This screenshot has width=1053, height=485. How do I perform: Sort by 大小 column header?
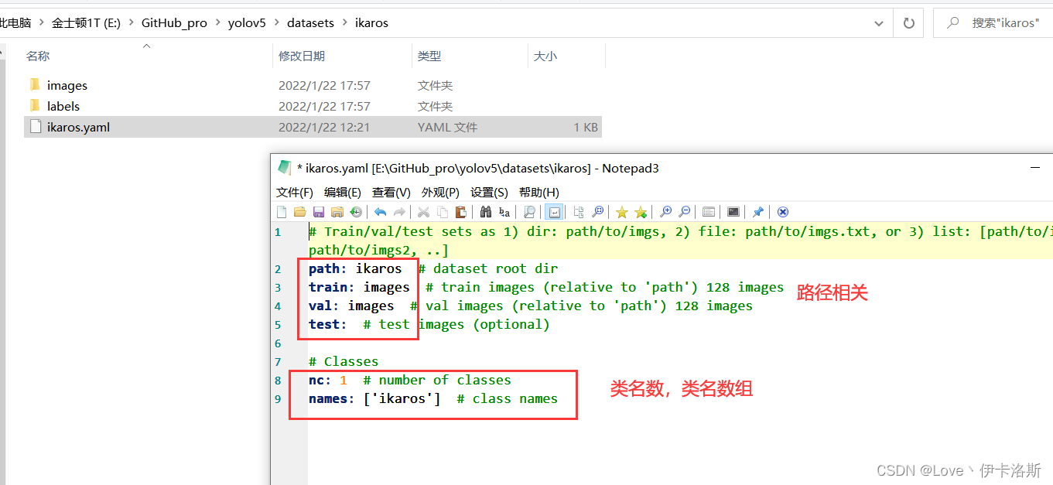point(545,56)
